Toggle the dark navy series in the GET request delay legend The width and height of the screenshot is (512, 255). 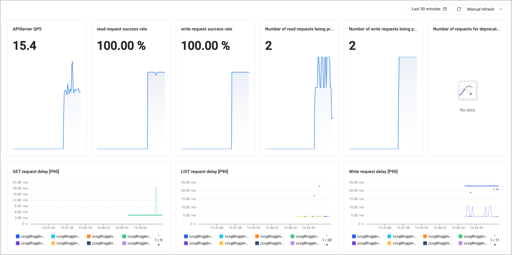[101, 243]
